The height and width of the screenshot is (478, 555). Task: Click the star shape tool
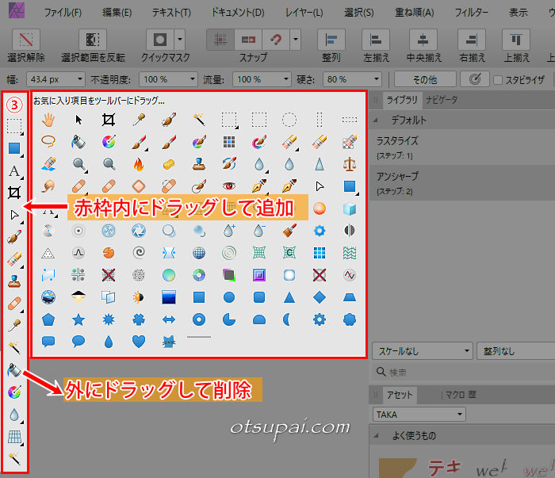pos(78,319)
